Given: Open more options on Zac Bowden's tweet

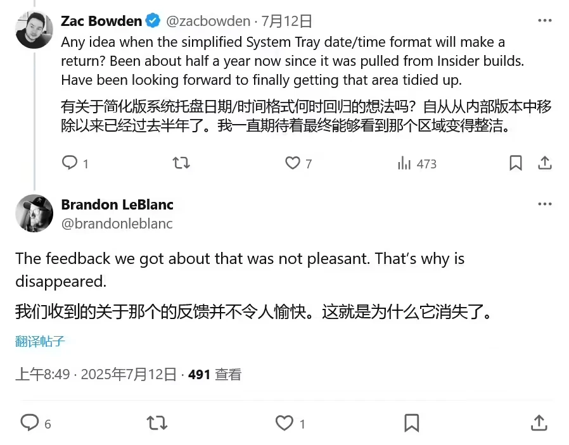Looking at the screenshot, I should coord(544,20).
